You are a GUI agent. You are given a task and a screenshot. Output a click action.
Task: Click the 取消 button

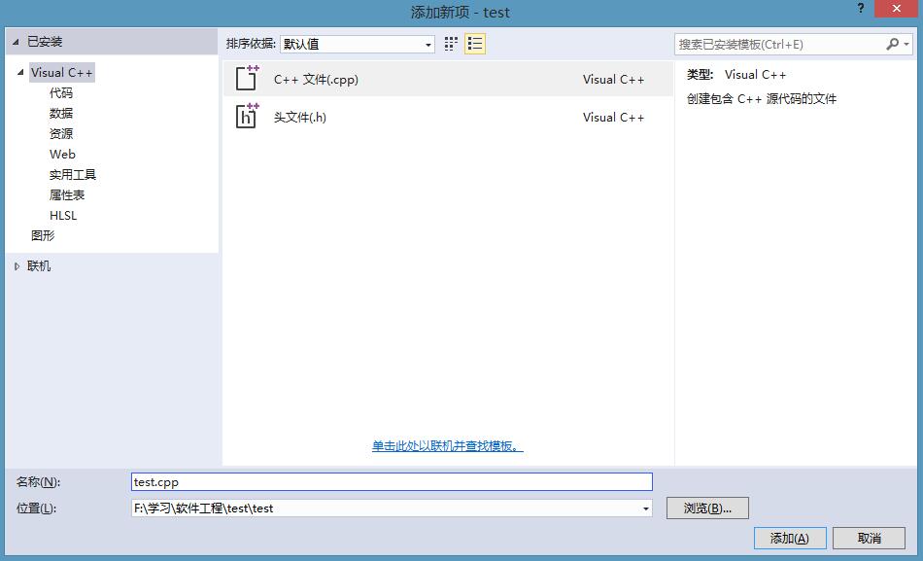click(x=869, y=538)
